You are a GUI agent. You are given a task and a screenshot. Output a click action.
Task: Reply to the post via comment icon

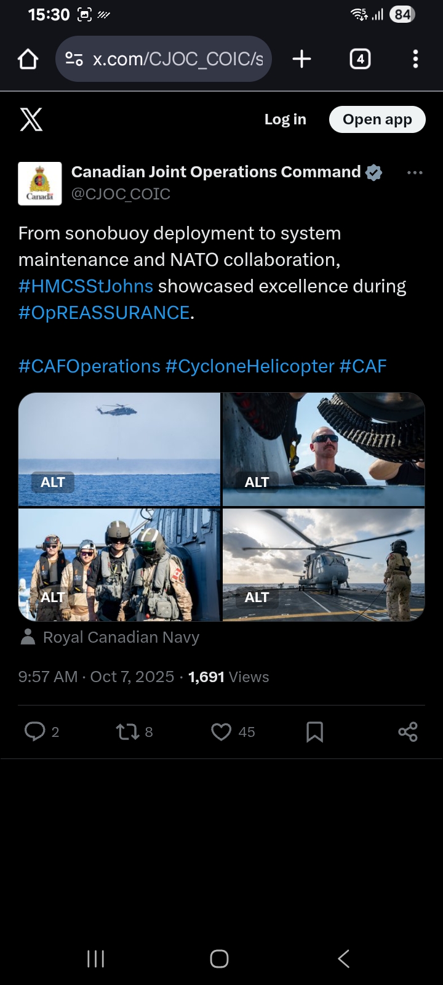point(34,731)
